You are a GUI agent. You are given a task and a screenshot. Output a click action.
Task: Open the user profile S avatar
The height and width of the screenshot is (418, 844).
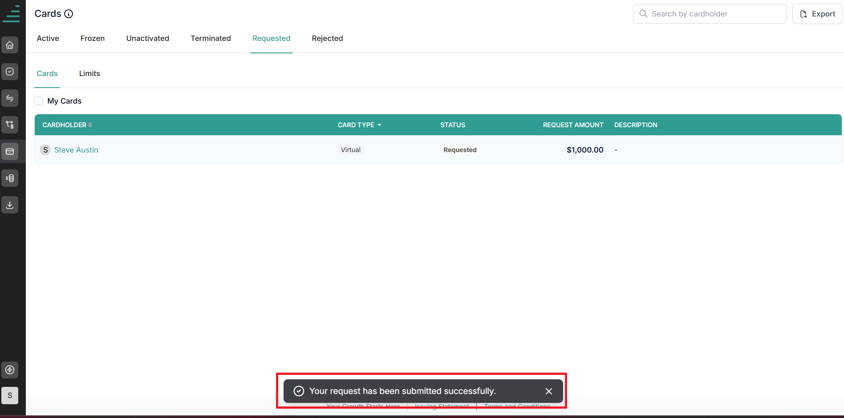tap(10, 395)
